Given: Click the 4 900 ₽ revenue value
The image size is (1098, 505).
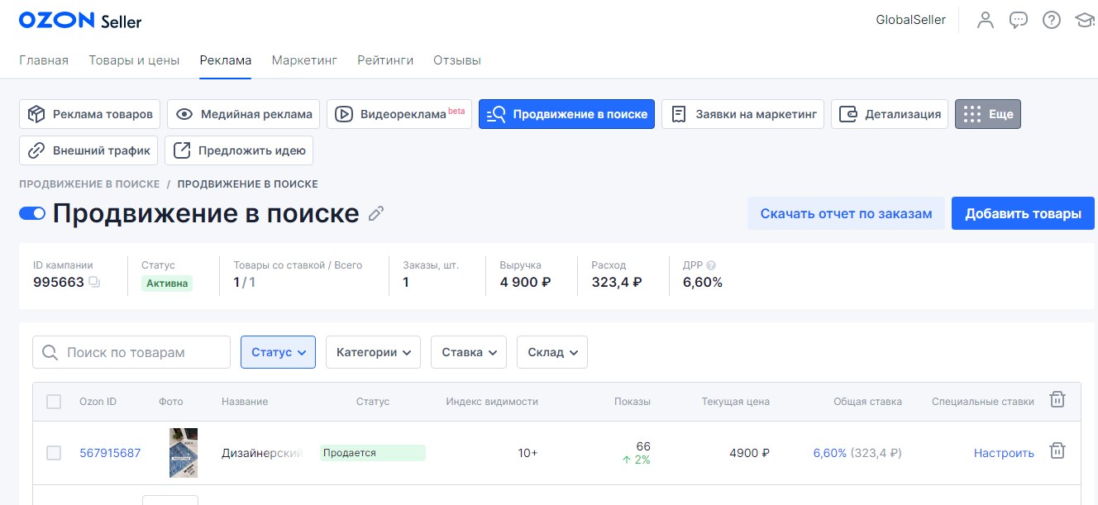Looking at the screenshot, I should tap(525, 283).
